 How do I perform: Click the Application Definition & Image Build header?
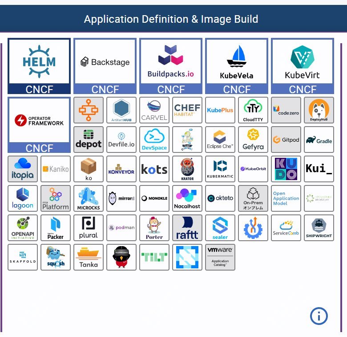pyautogui.click(x=171, y=19)
